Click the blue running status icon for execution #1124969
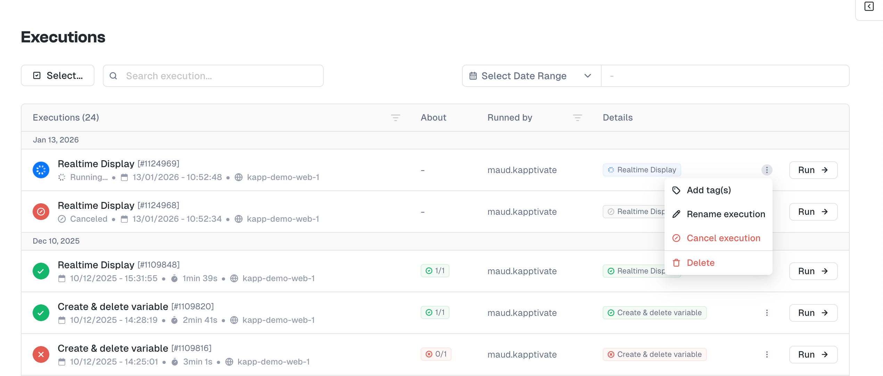 tap(41, 170)
